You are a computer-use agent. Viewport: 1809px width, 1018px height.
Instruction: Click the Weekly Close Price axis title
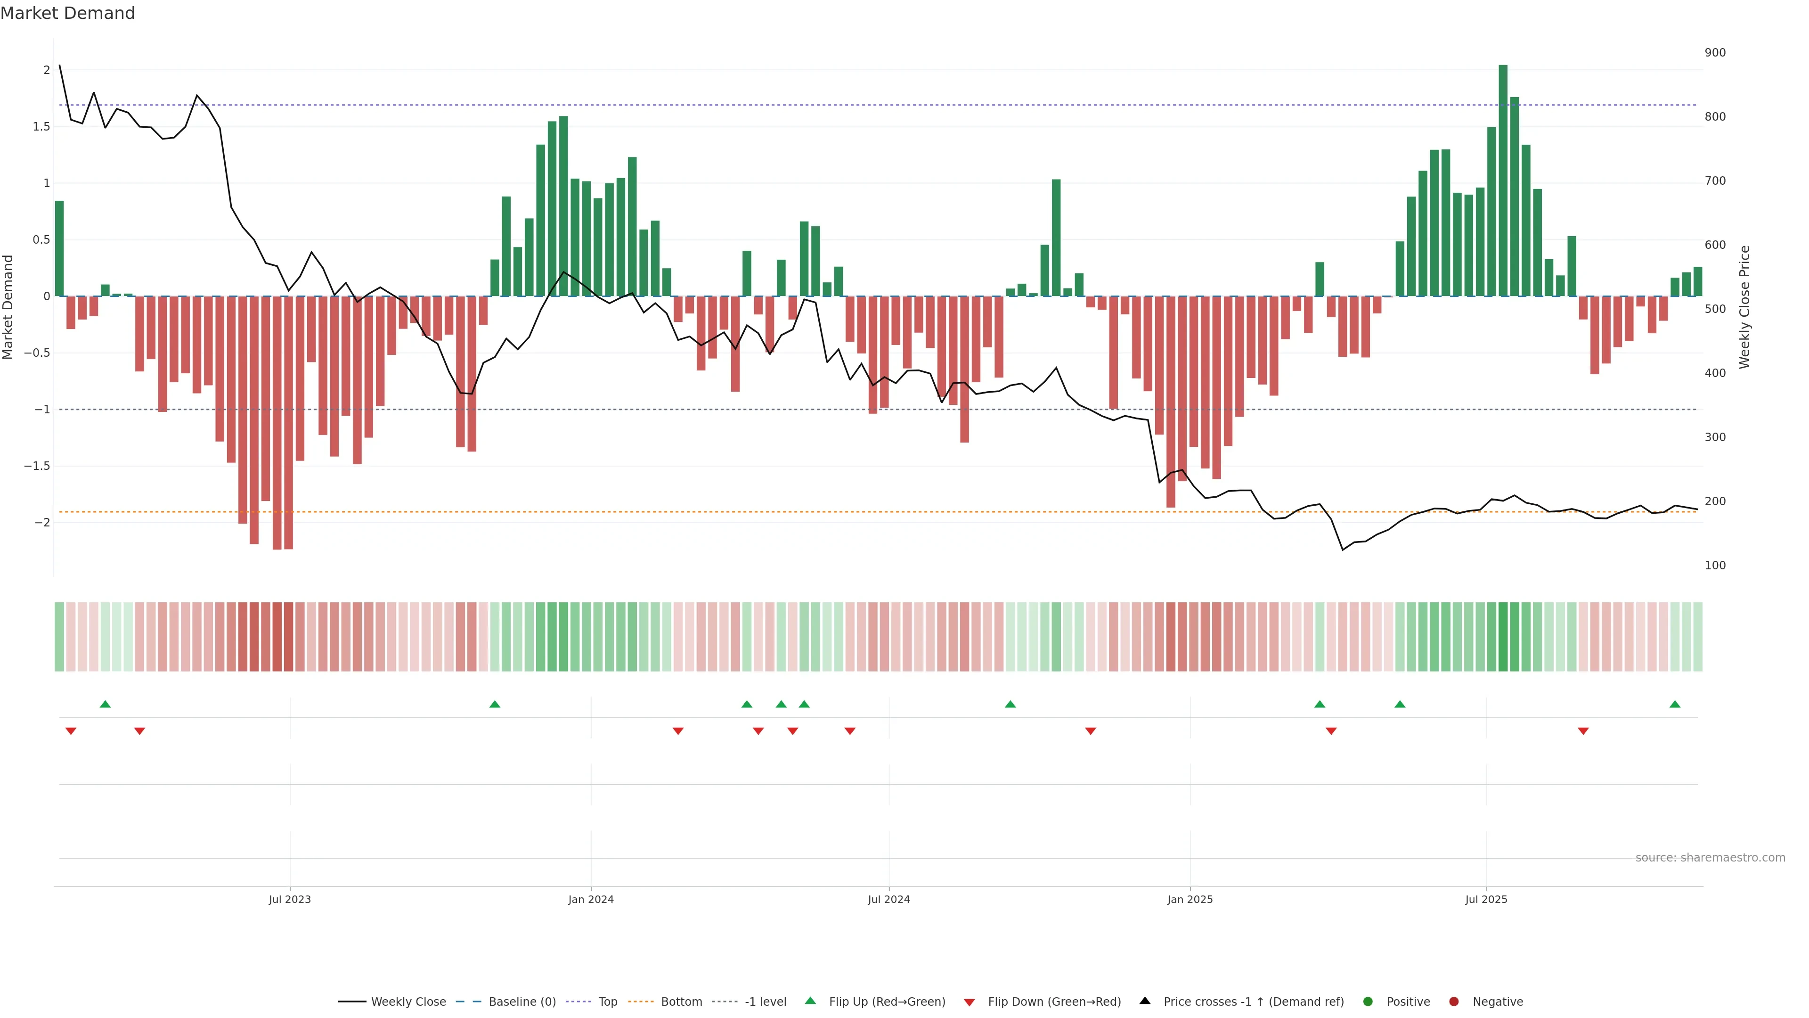tap(1744, 307)
